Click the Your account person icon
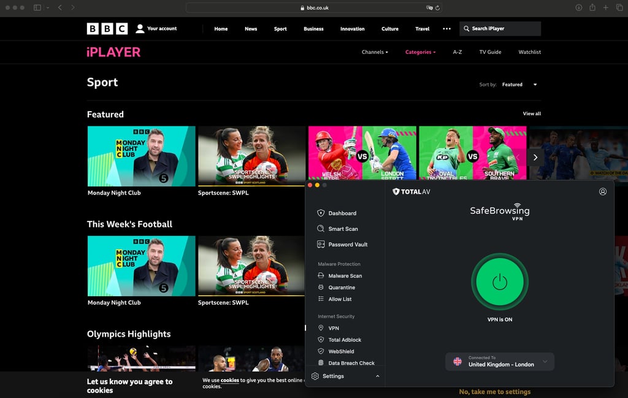 [x=140, y=28]
